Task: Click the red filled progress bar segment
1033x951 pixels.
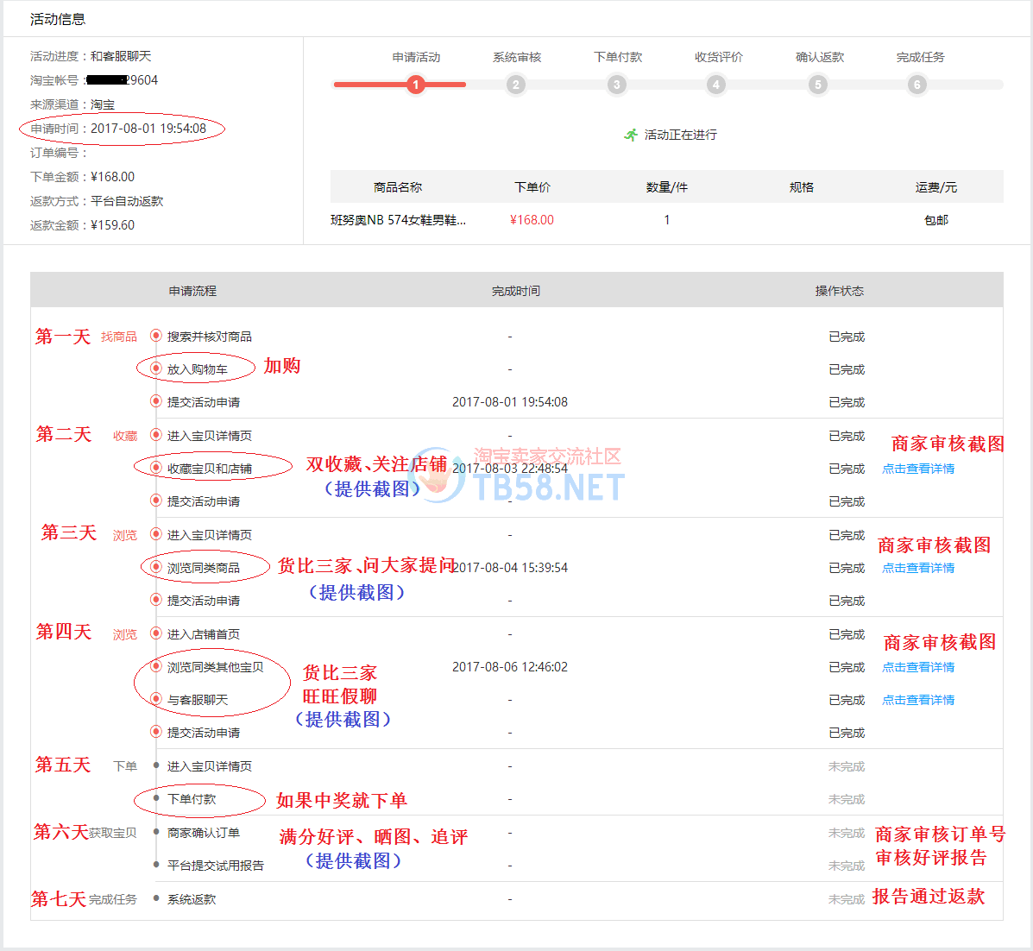Action: (371, 85)
